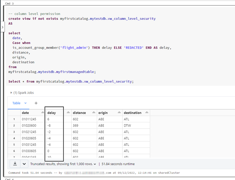
Task: Sort by the origin column arrow
Action: coord(119,112)
